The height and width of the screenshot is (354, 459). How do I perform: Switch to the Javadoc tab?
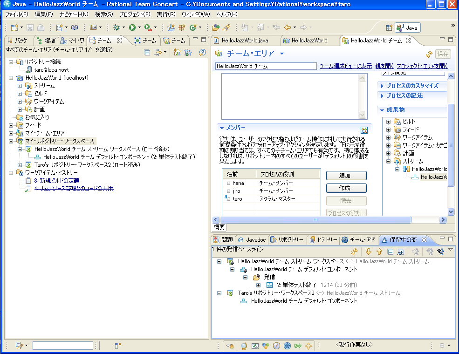tap(252, 240)
